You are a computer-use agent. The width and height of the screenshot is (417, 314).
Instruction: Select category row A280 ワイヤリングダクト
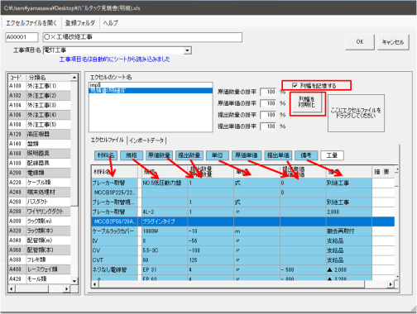click(39, 212)
